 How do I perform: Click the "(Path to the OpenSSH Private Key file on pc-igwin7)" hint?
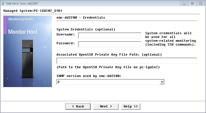point(108,67)
